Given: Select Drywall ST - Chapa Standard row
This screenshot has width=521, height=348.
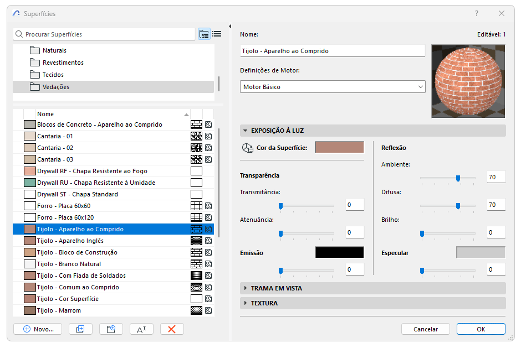Looking at the screenshot, I should 113,194.
